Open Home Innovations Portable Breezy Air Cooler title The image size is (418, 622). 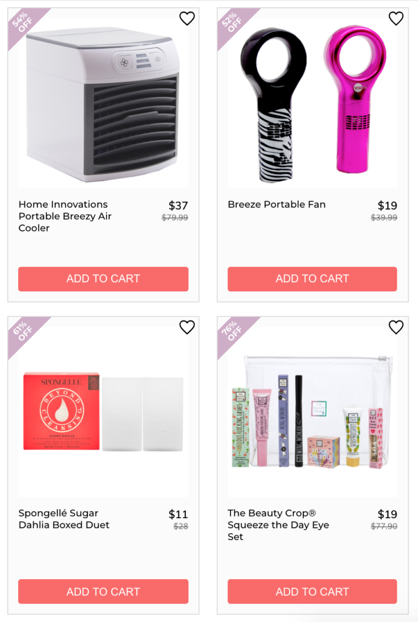65,216
